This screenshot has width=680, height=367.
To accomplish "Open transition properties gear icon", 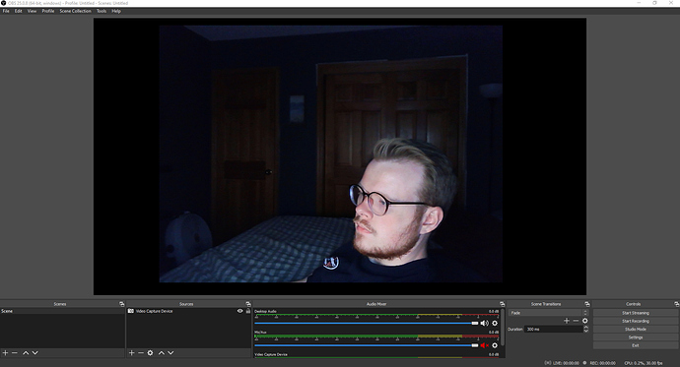I will click(x=585, y=321).
